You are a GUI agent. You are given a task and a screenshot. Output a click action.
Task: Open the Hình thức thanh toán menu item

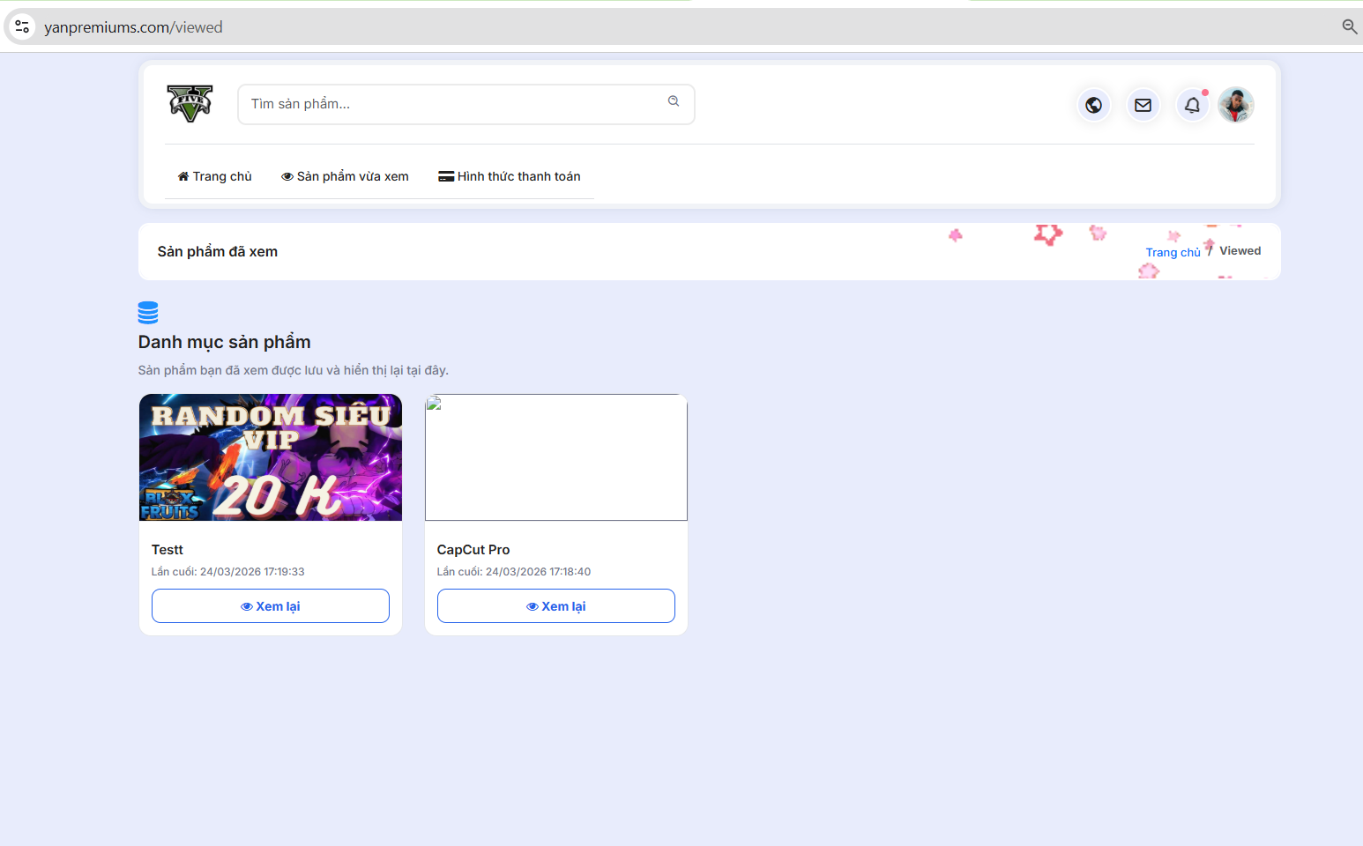[x=510, y=176]
